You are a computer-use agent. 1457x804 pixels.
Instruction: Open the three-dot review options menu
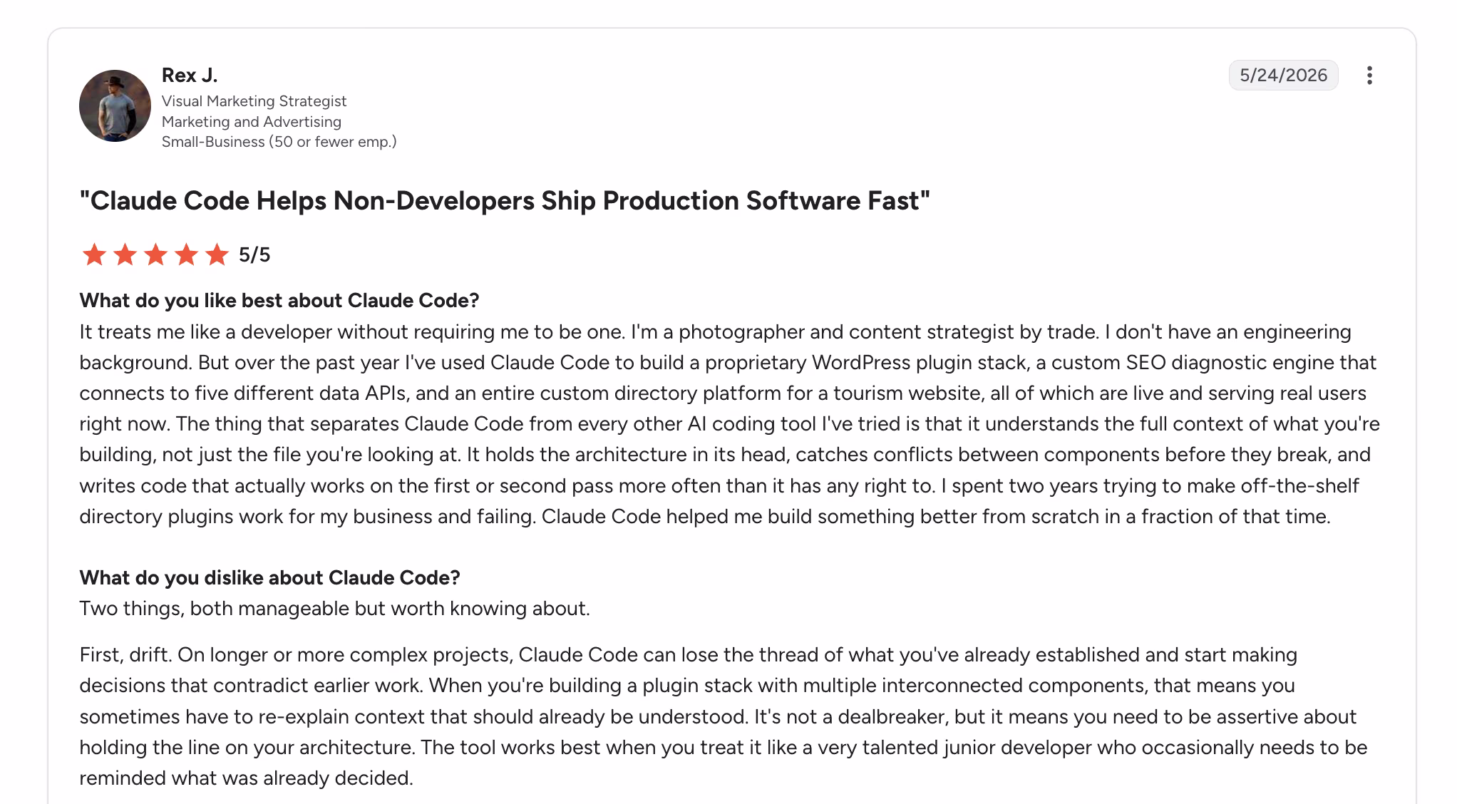pyautogui.click(x=1369, y=76)
